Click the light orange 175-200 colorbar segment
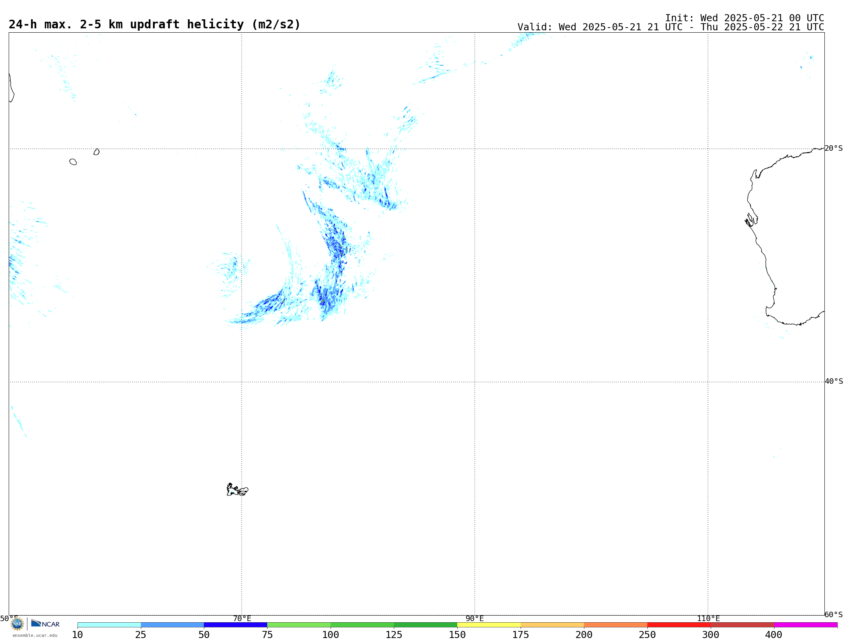This screenshot has height=640, width=850. pyautogui.click(x=552, y=625)
